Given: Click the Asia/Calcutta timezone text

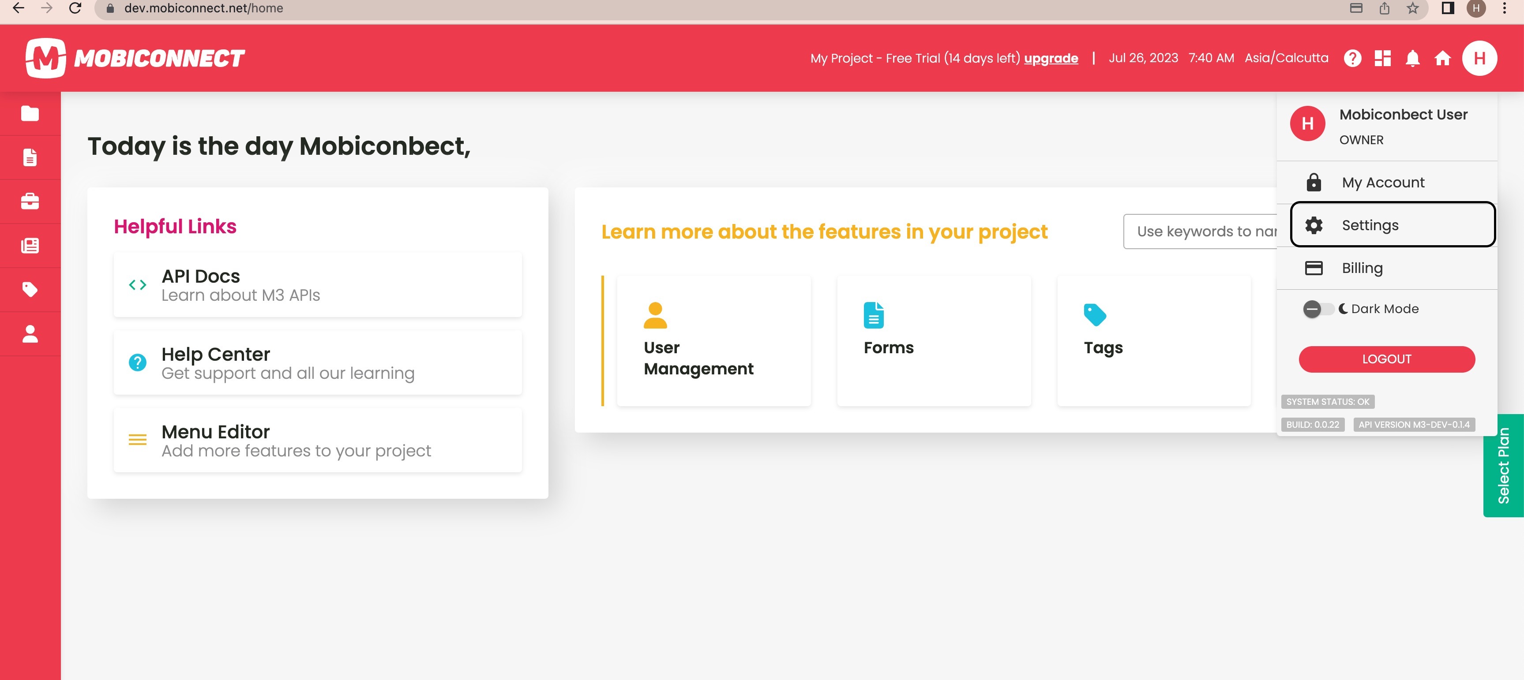Looking at the screenshot, I should pyautogui.click(x=1286, y=58).
